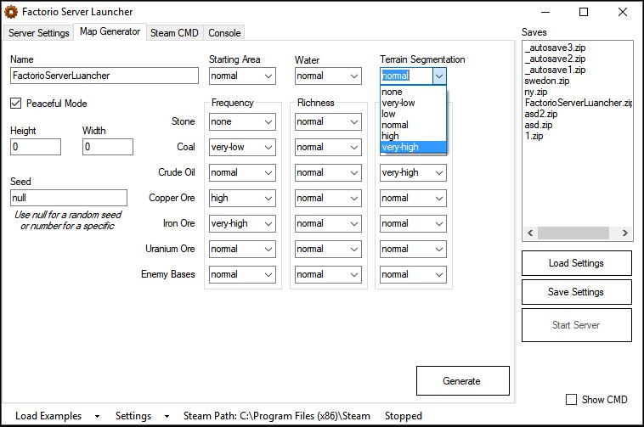This screenshot has width=644, height=427.
Task: Click the Height input field
Action: 36,147
